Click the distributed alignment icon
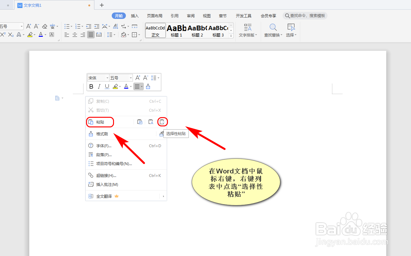Screen dimensions: 411x256 tap(99, 35)
